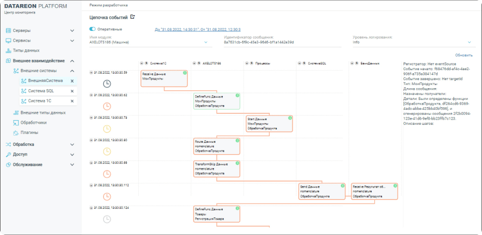
Task: Open the Уровень логирования dropdown
Action: [470, 42]
